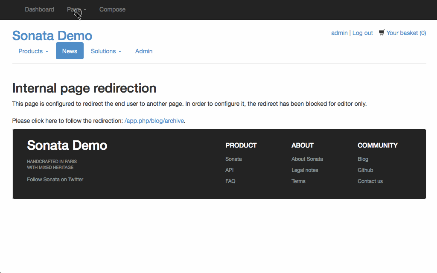Follow the /app.php/blog/archive redirect link

pos(154,121)
